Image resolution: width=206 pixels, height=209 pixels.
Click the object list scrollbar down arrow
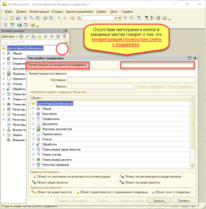click(192, 166)
